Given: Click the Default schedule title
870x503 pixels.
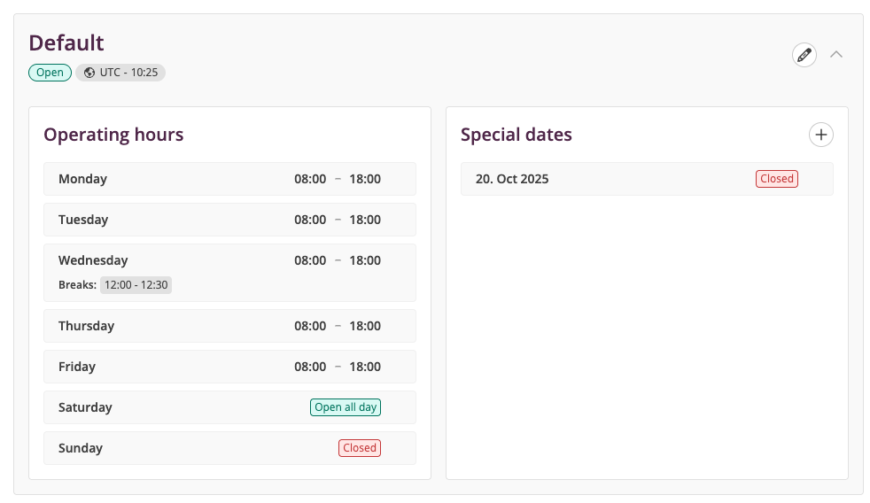Looking at the screenshot, I should [x=66, y=43].
